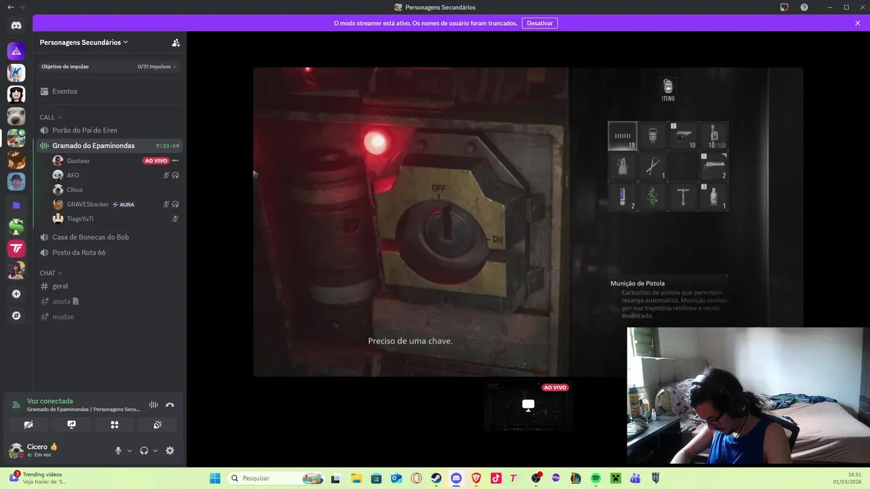
Task: Click the main game stream view
Action: point(528,222)
